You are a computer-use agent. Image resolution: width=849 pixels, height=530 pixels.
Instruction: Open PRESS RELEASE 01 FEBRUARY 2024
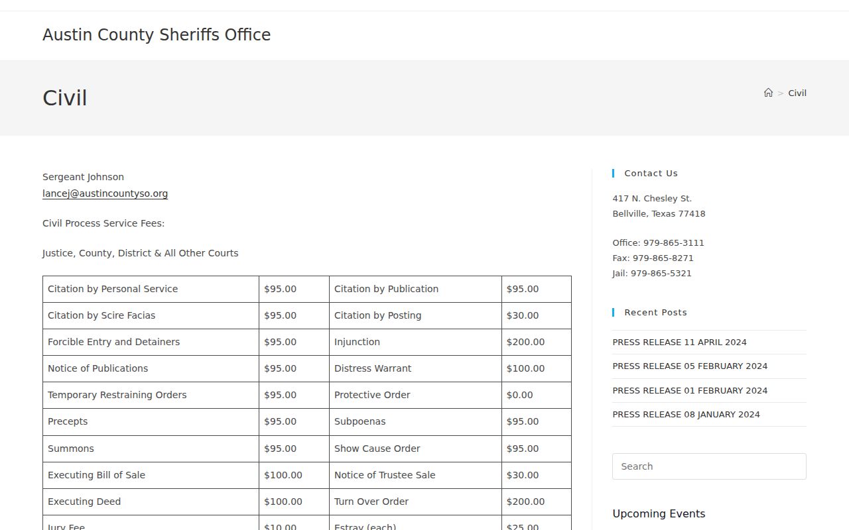pos(690,390)
